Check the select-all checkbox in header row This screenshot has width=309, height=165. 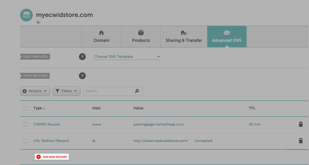pyautogui.click(x=26, y=108)
